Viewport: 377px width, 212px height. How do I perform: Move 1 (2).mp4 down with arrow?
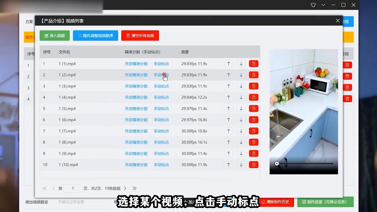click(241, 75)
